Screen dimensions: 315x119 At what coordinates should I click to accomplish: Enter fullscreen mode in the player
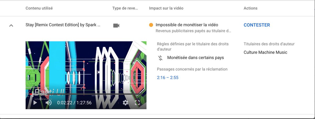[137, 102]
